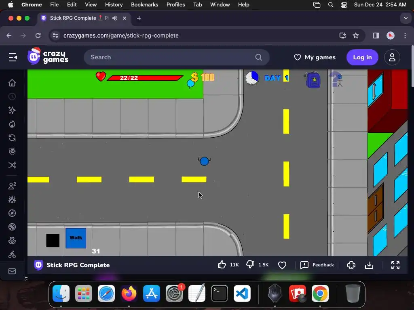Like the game with thumbs up
414x310 pixels.
click(222, 265)
